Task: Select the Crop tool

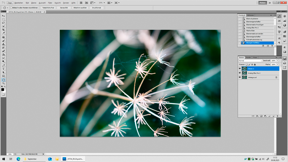Action: 4,30
